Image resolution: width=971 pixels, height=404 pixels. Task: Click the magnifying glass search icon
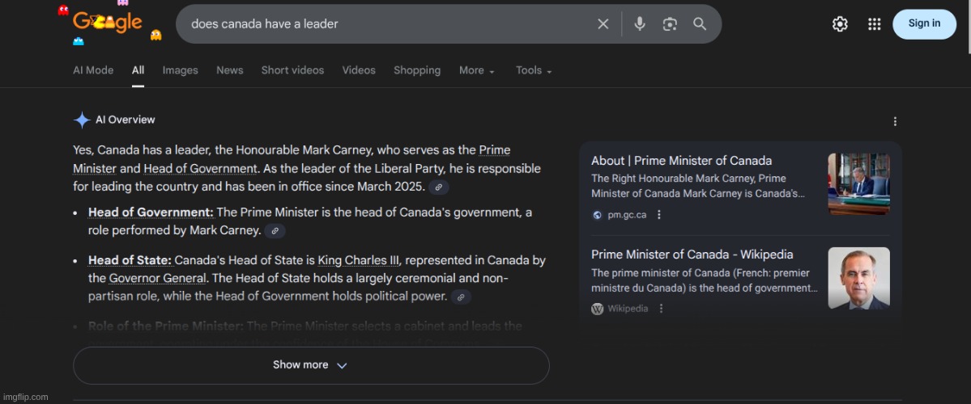click(700, 24)
